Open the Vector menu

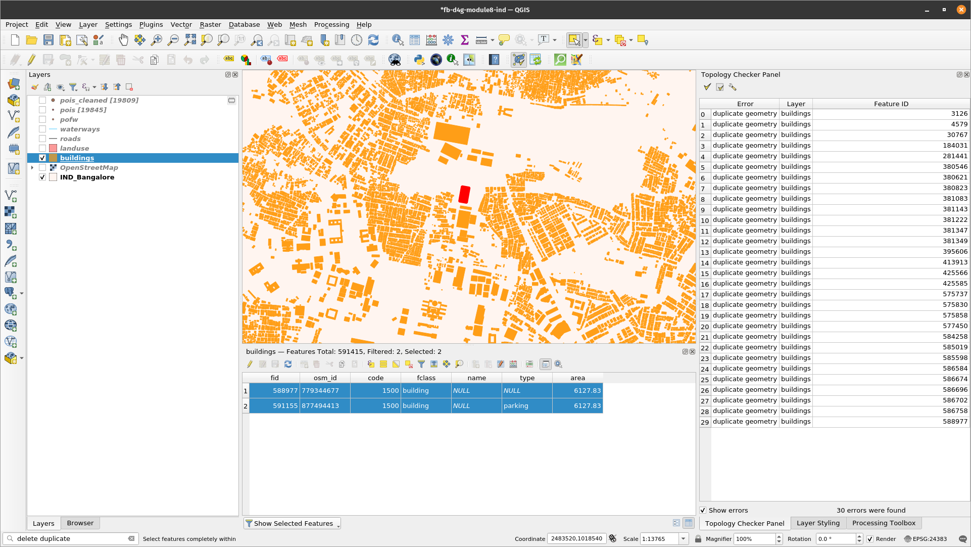point(181,24)
